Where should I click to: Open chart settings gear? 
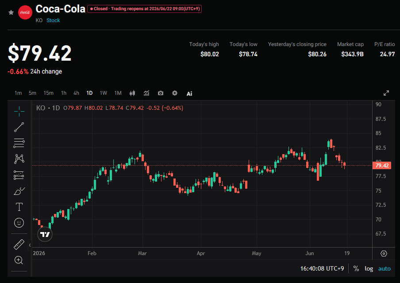(175, 93)
